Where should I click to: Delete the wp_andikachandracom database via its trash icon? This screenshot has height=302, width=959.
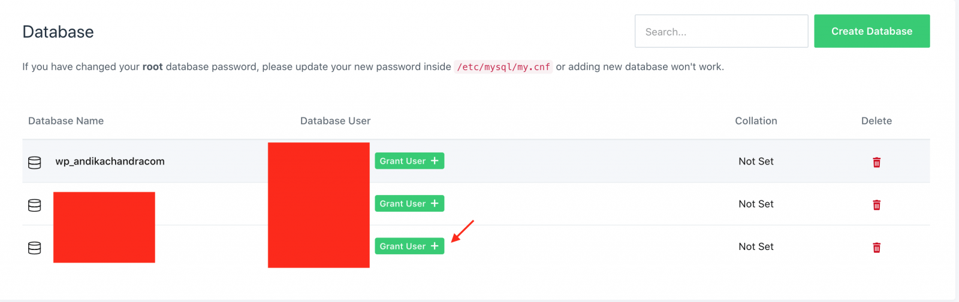tap(876, 162)
